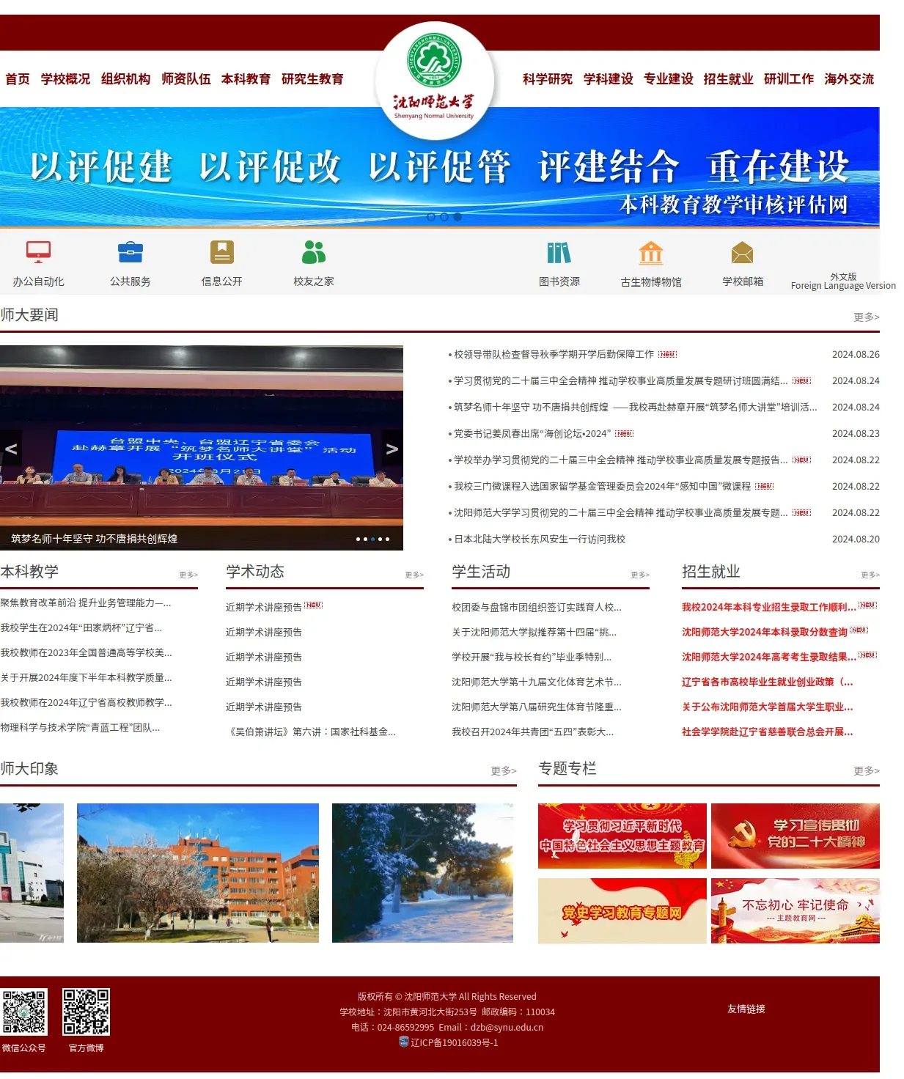The width and height of the screenshot is (904, 1079).
Task: Open 首页 in the navigation menu
Action: [x=18, y=79]
